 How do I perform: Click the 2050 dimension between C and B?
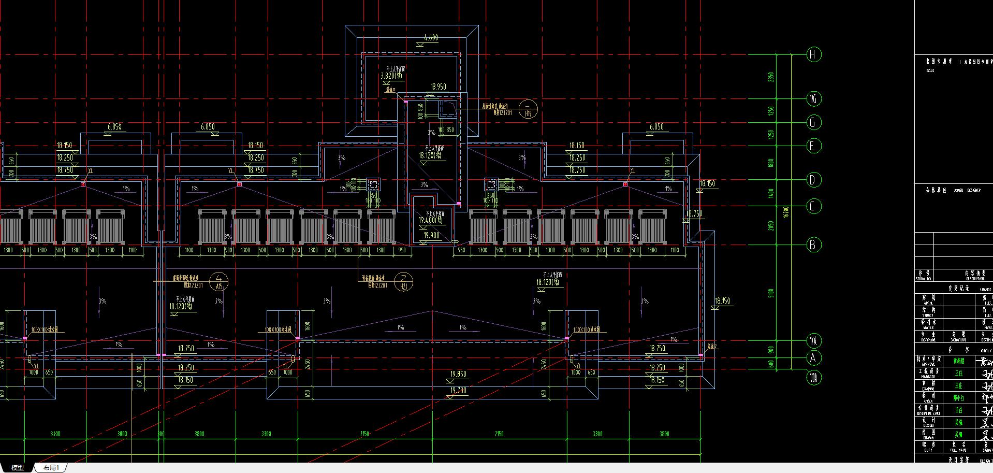point(771,225)
